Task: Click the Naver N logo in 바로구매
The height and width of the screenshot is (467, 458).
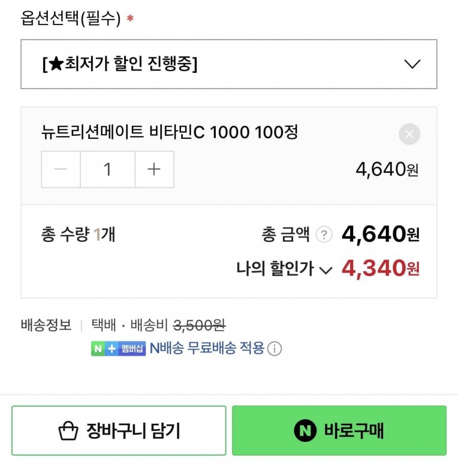Action: click(305, 431)
